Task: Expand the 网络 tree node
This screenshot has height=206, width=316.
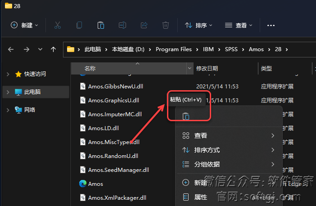Action: pyautogui.click(x=8, y=110)
